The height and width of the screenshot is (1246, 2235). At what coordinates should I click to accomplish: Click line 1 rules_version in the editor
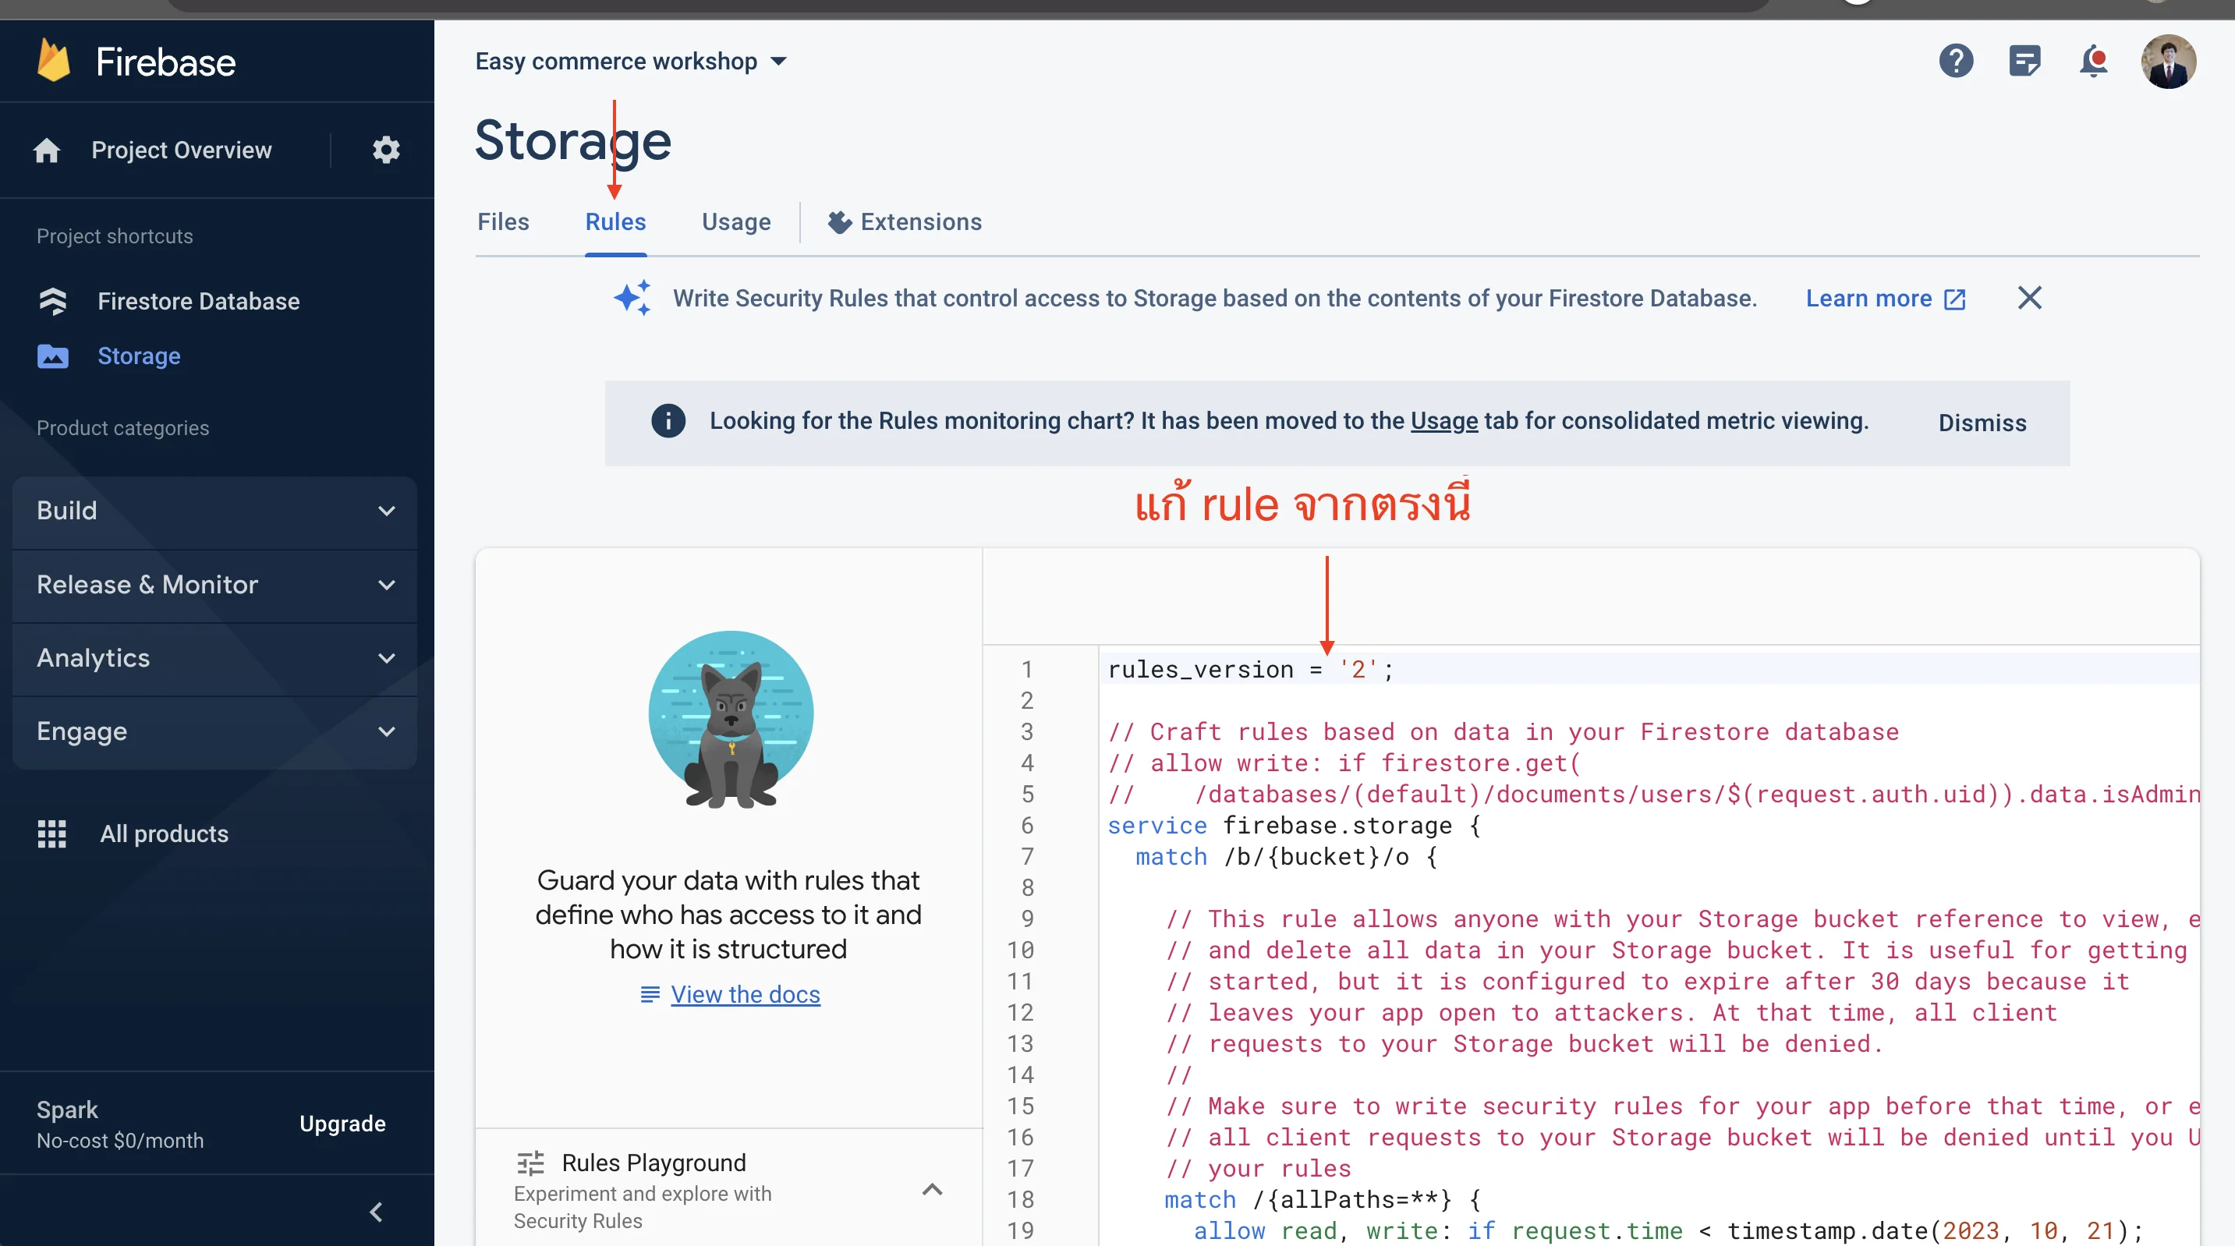(1249, 669)
